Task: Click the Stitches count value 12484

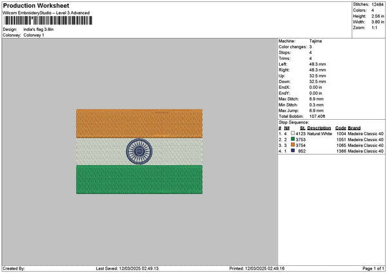Action: click(x=378, y=5)
